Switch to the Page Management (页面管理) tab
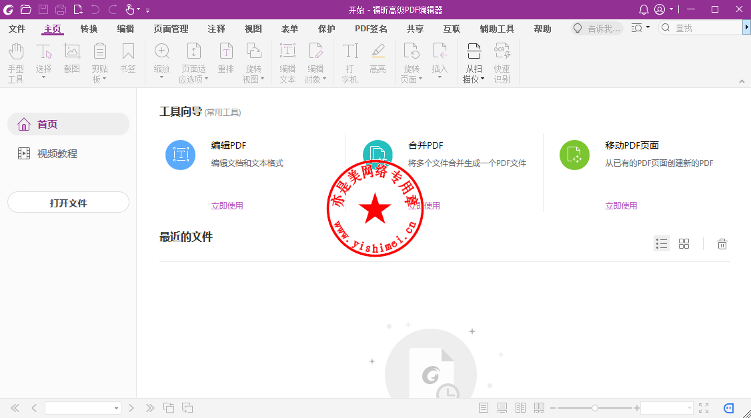The image size is (751, 418). tap(171, 29)
